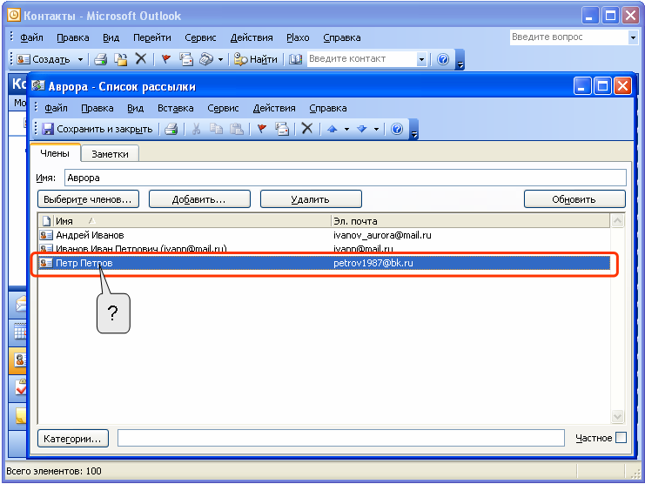
Task: Click the Next Item down arrow
Action: click(x=362, y=129)
